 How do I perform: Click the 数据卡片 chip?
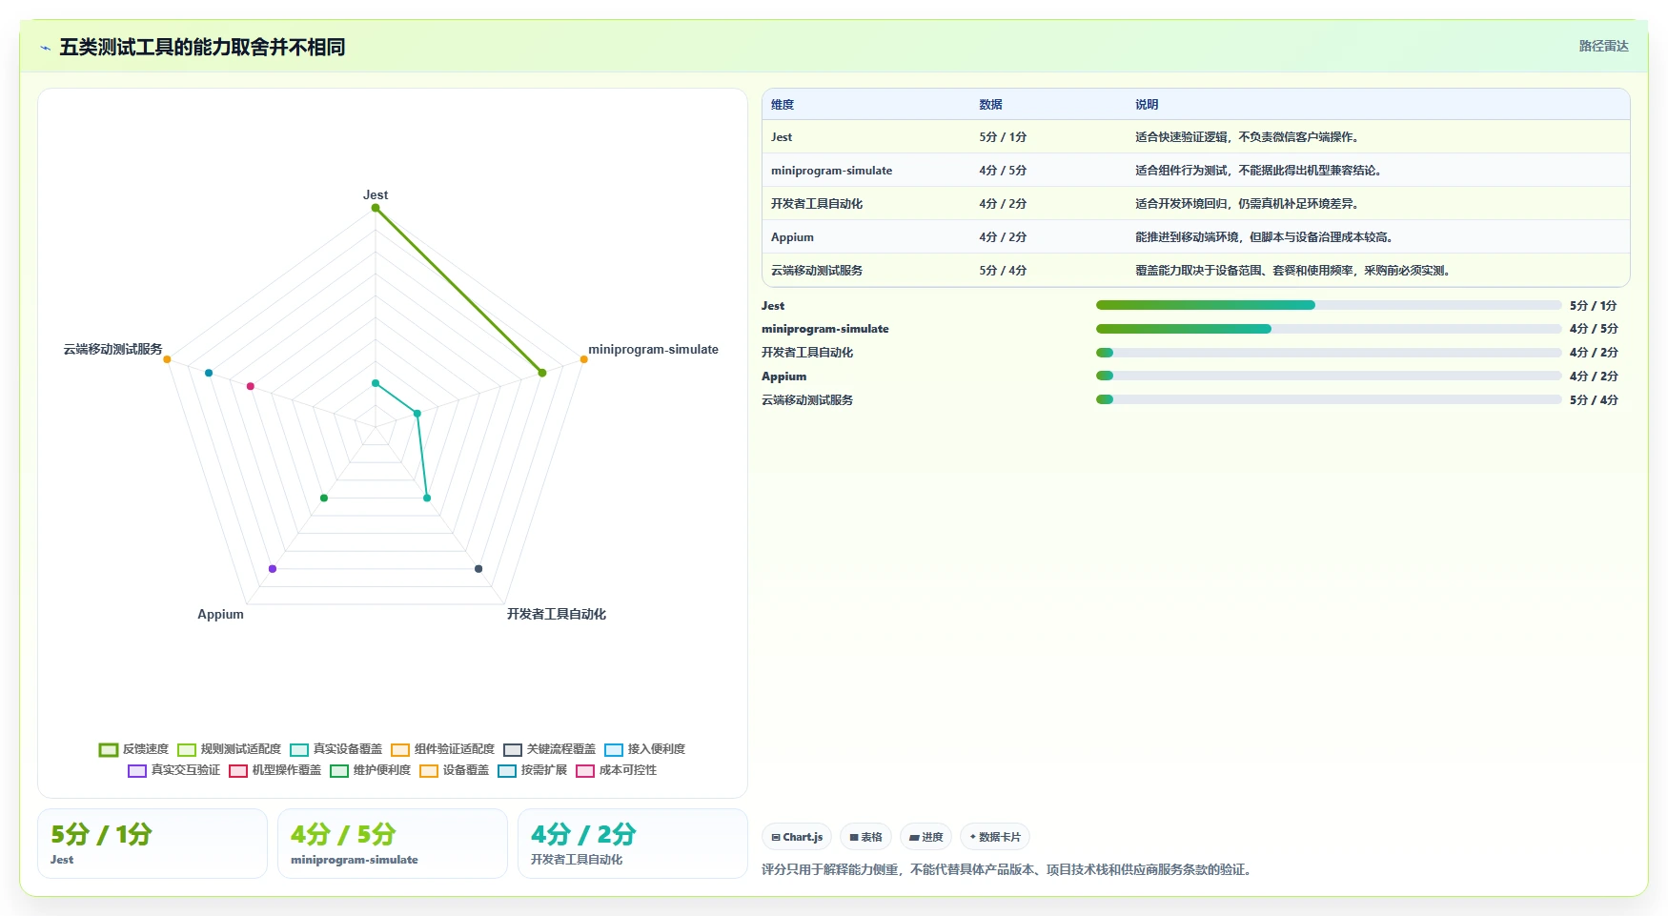coord(995,837)
